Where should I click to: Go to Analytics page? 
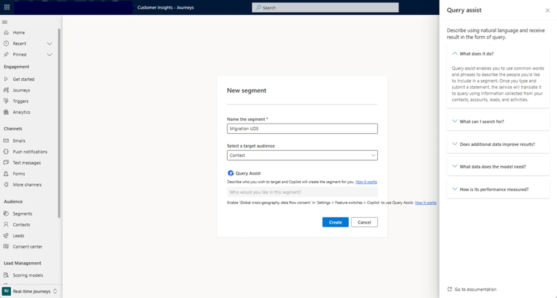pos(21,112)
